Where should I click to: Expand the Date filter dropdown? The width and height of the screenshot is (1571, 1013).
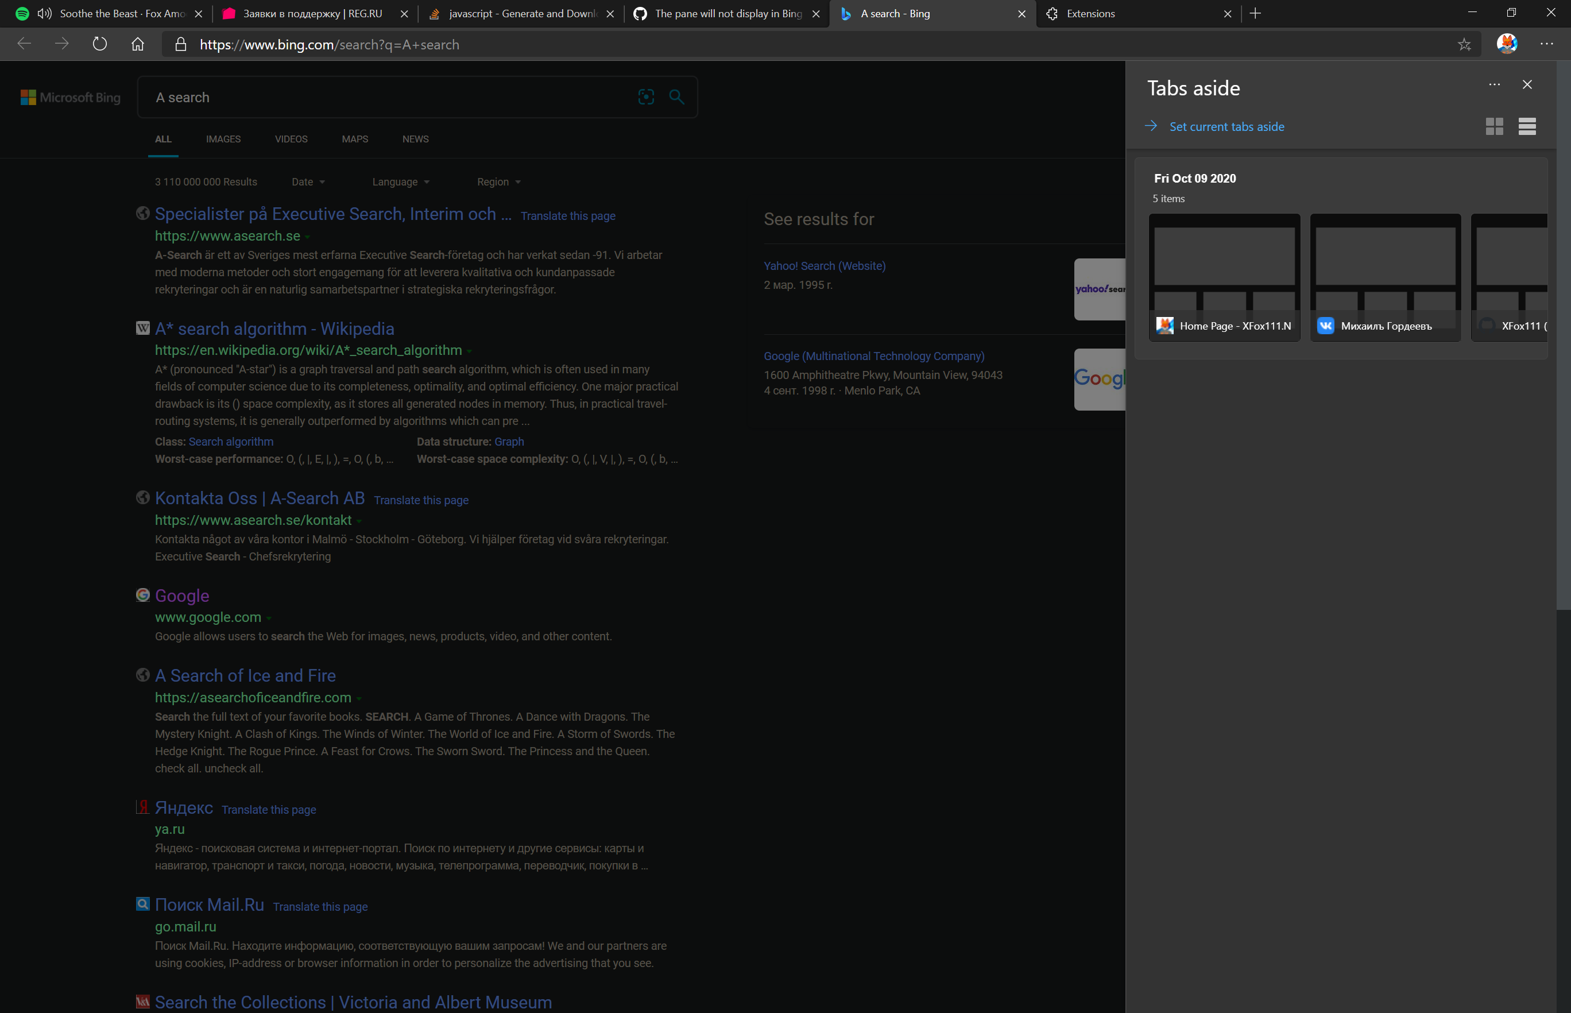(x=308, y=181)
